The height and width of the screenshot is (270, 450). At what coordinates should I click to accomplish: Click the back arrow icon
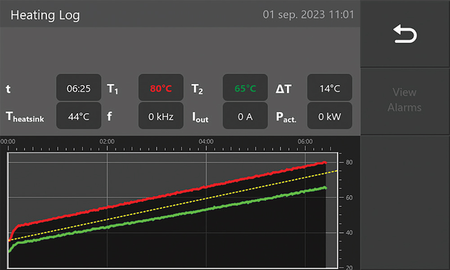[x=405, y=35]
